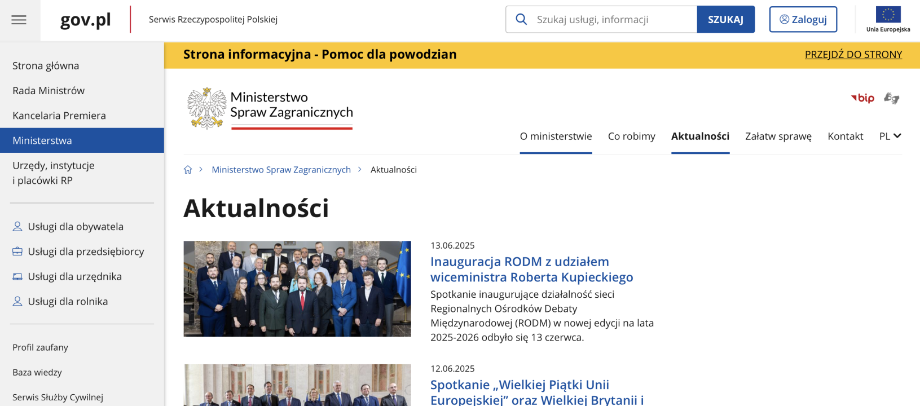
Task: Open the RODM group photo thumbnail
Action: point(297,289)
